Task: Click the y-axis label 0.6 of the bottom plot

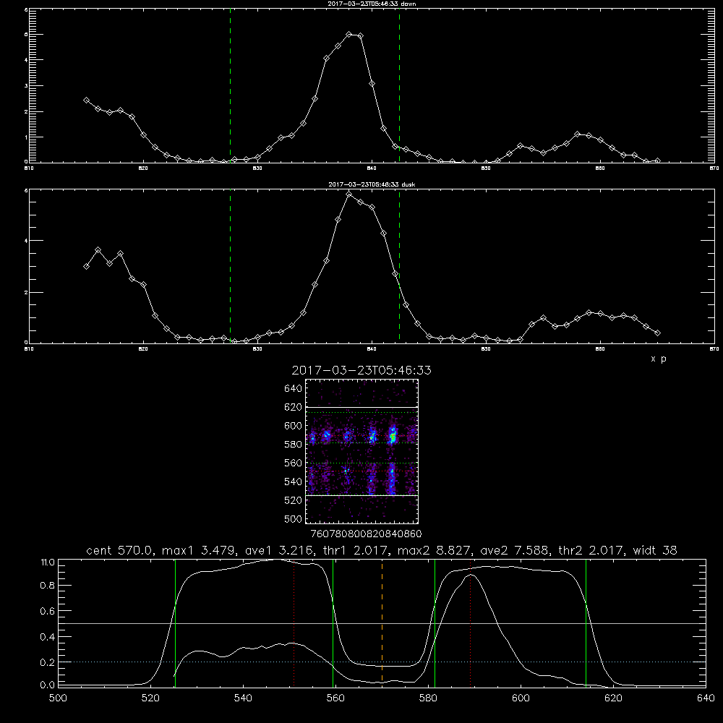Action: coord(48,611)
